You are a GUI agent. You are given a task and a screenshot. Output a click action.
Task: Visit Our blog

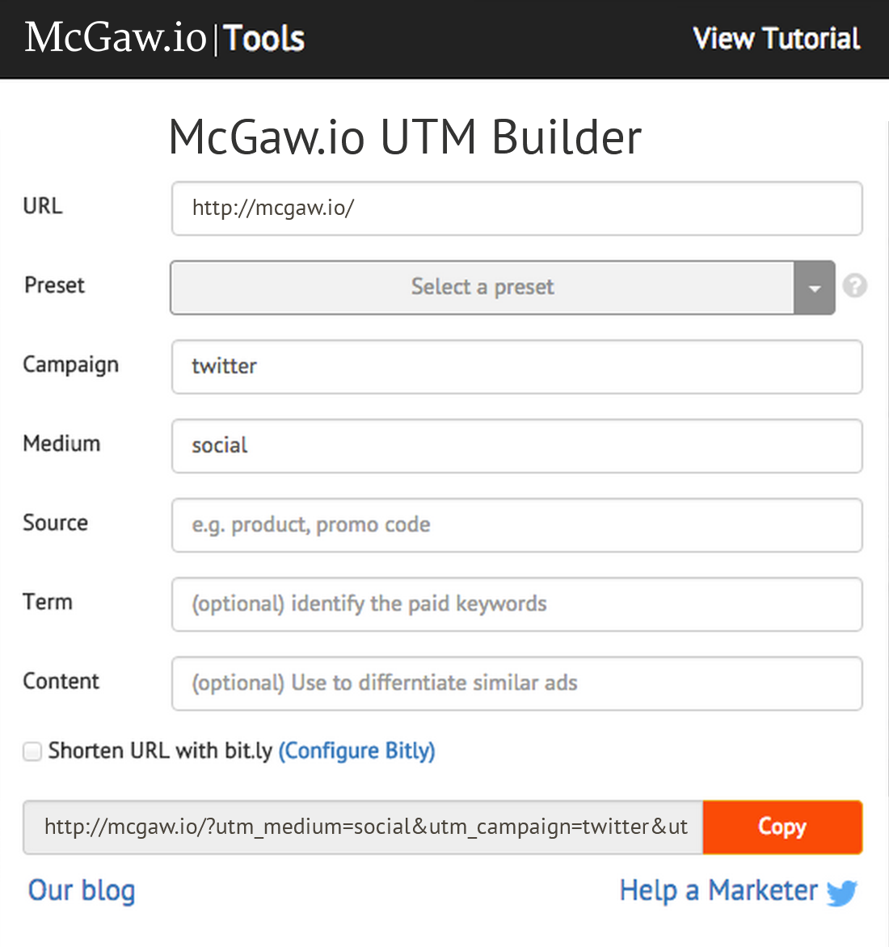click(x=81, y=890)
